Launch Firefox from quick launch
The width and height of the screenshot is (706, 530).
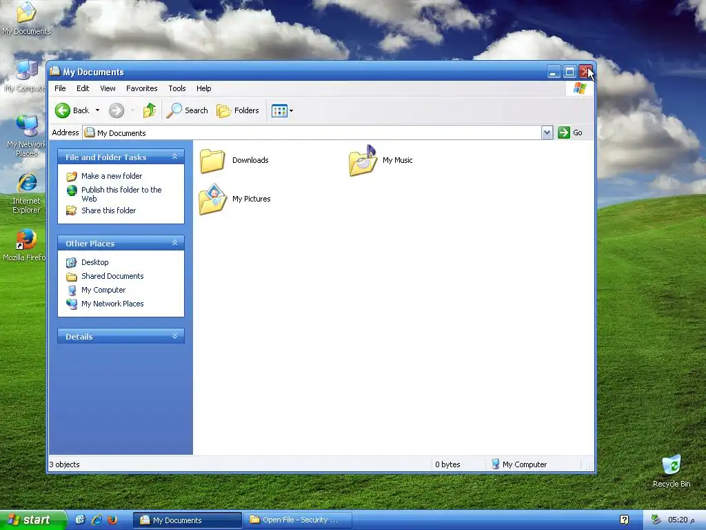pos(112,520)
